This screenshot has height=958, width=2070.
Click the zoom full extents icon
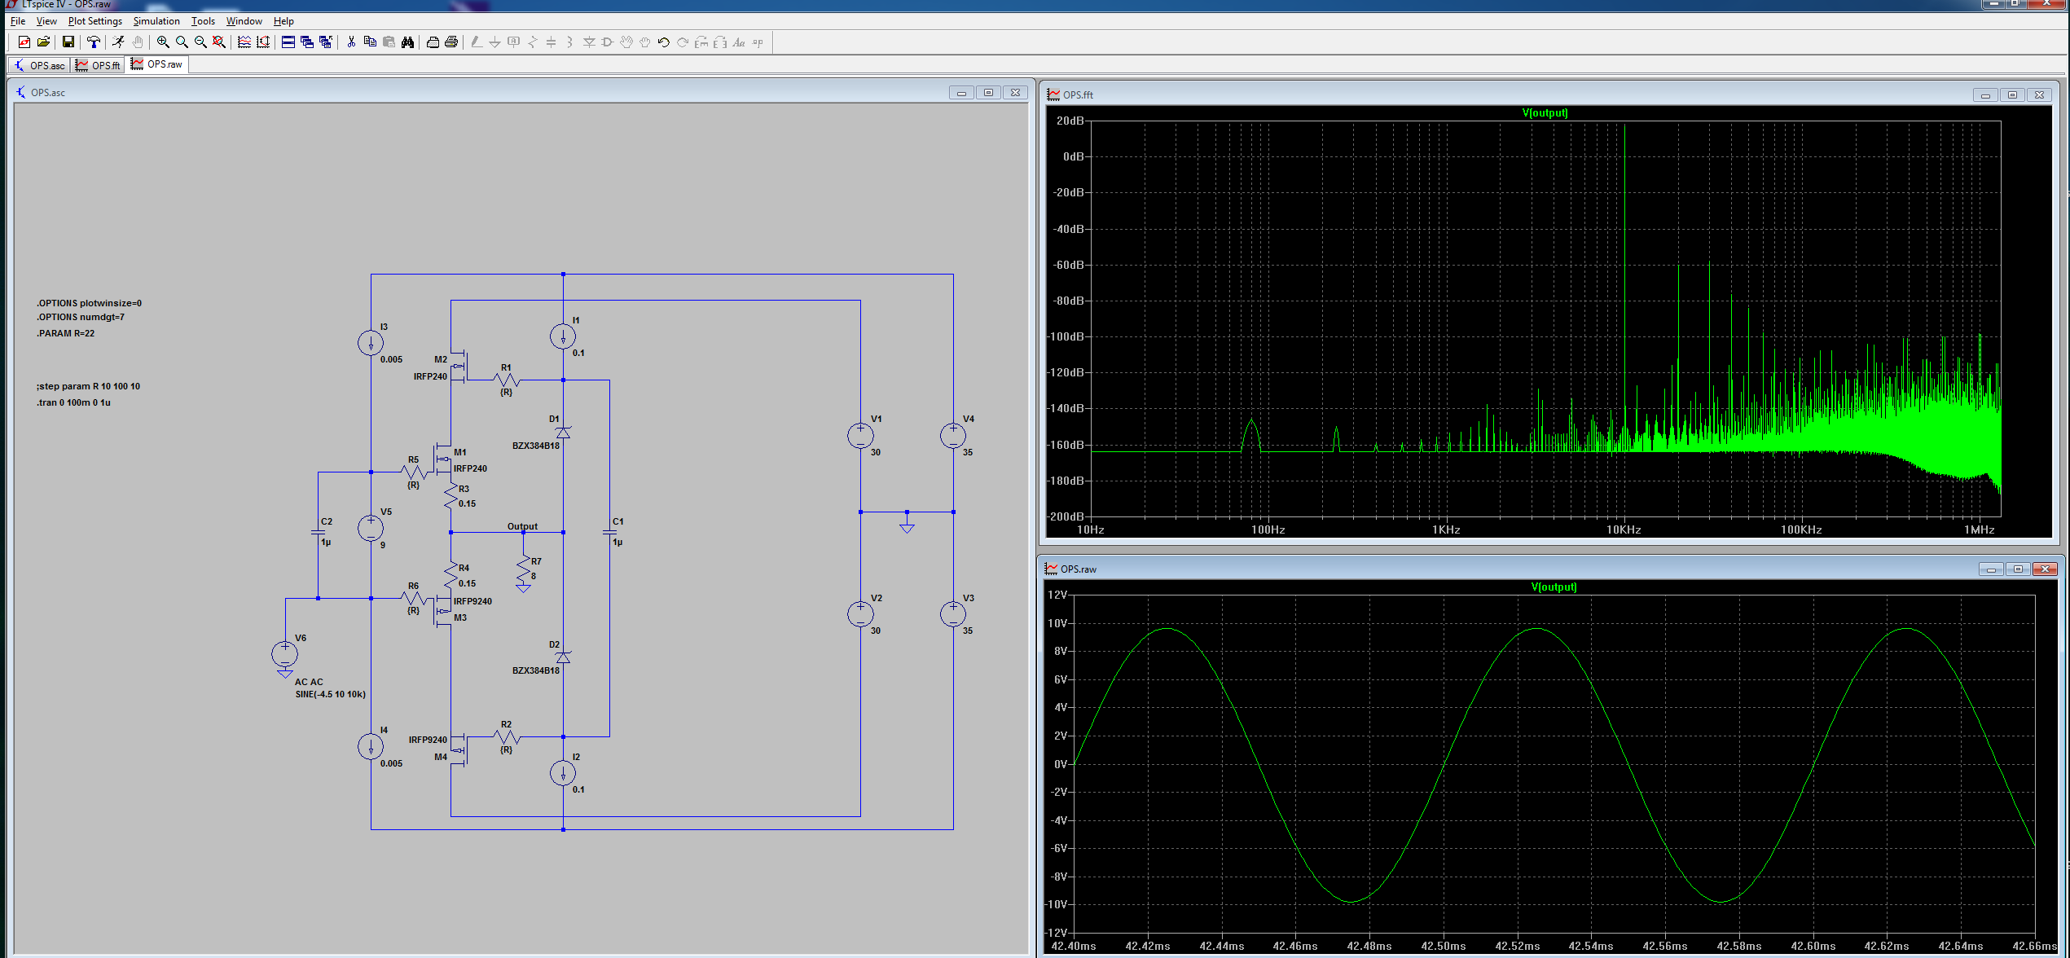tap(219, 42)
